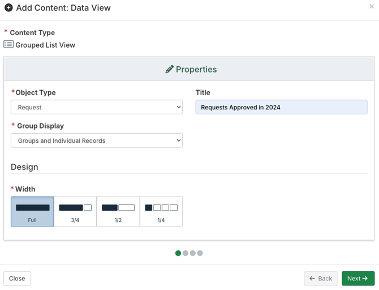Click the plus icon beside Add Content

(8, 8)
